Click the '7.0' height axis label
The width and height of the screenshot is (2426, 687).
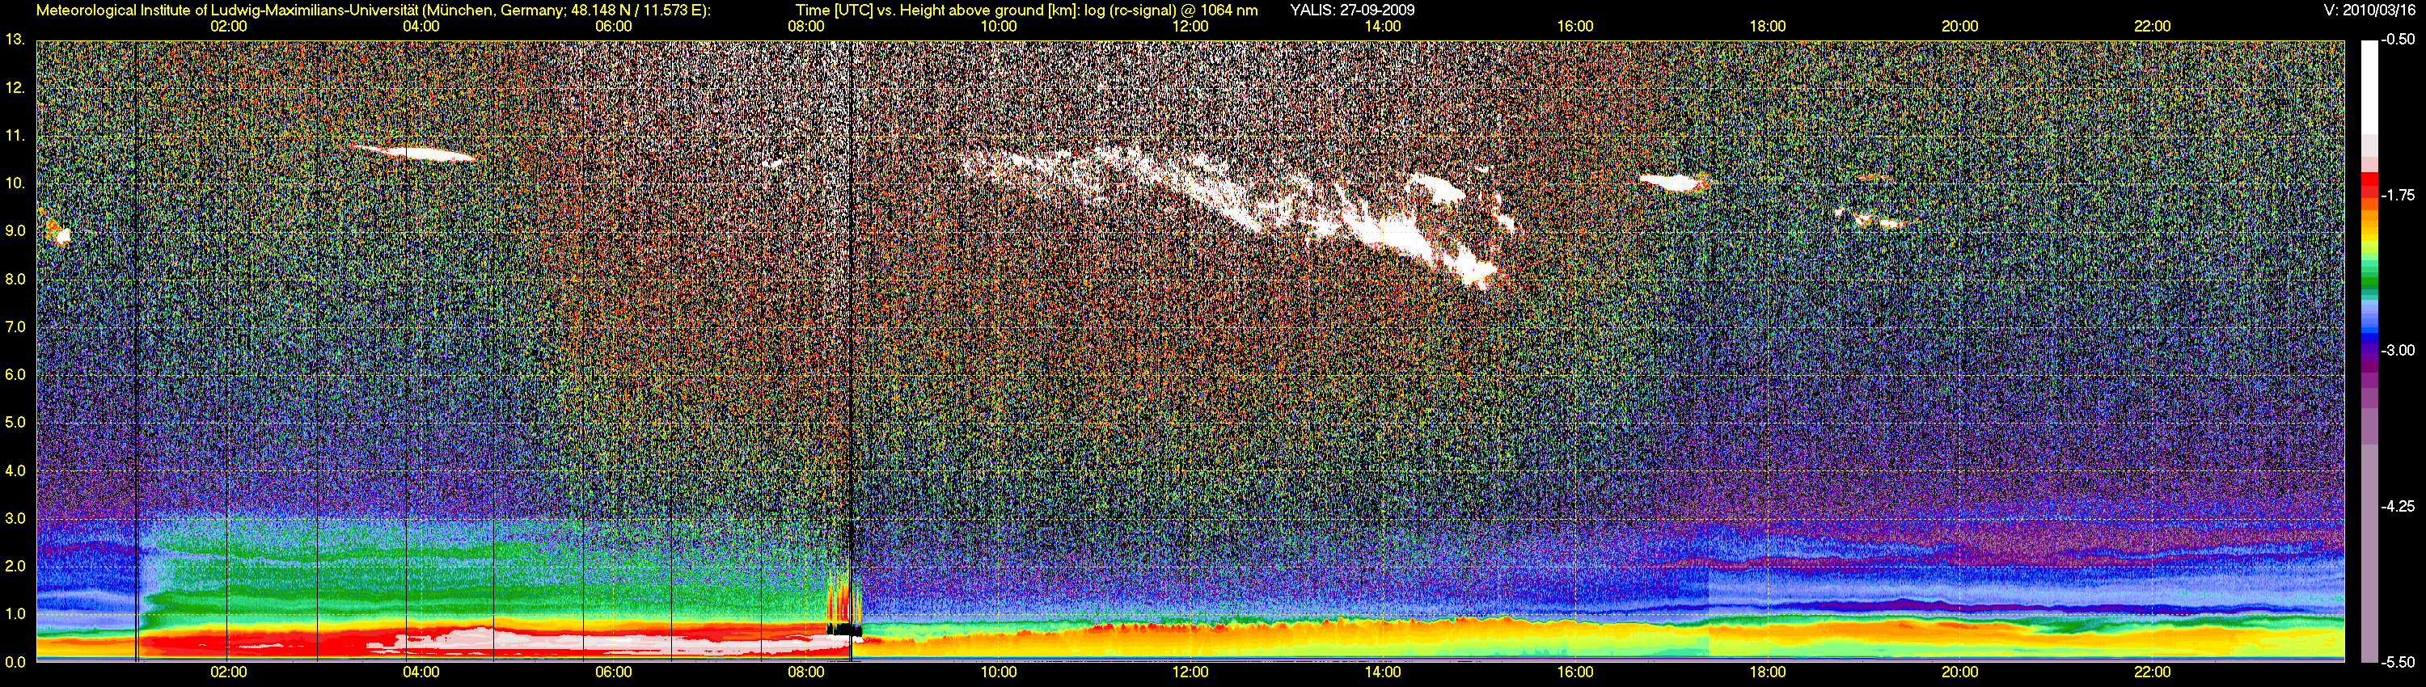[15, 327]
